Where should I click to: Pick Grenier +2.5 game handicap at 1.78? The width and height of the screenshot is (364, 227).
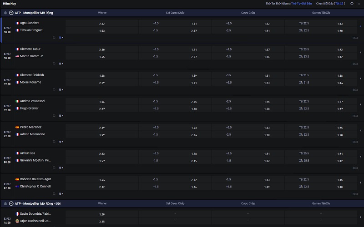[x=248, y=109]
